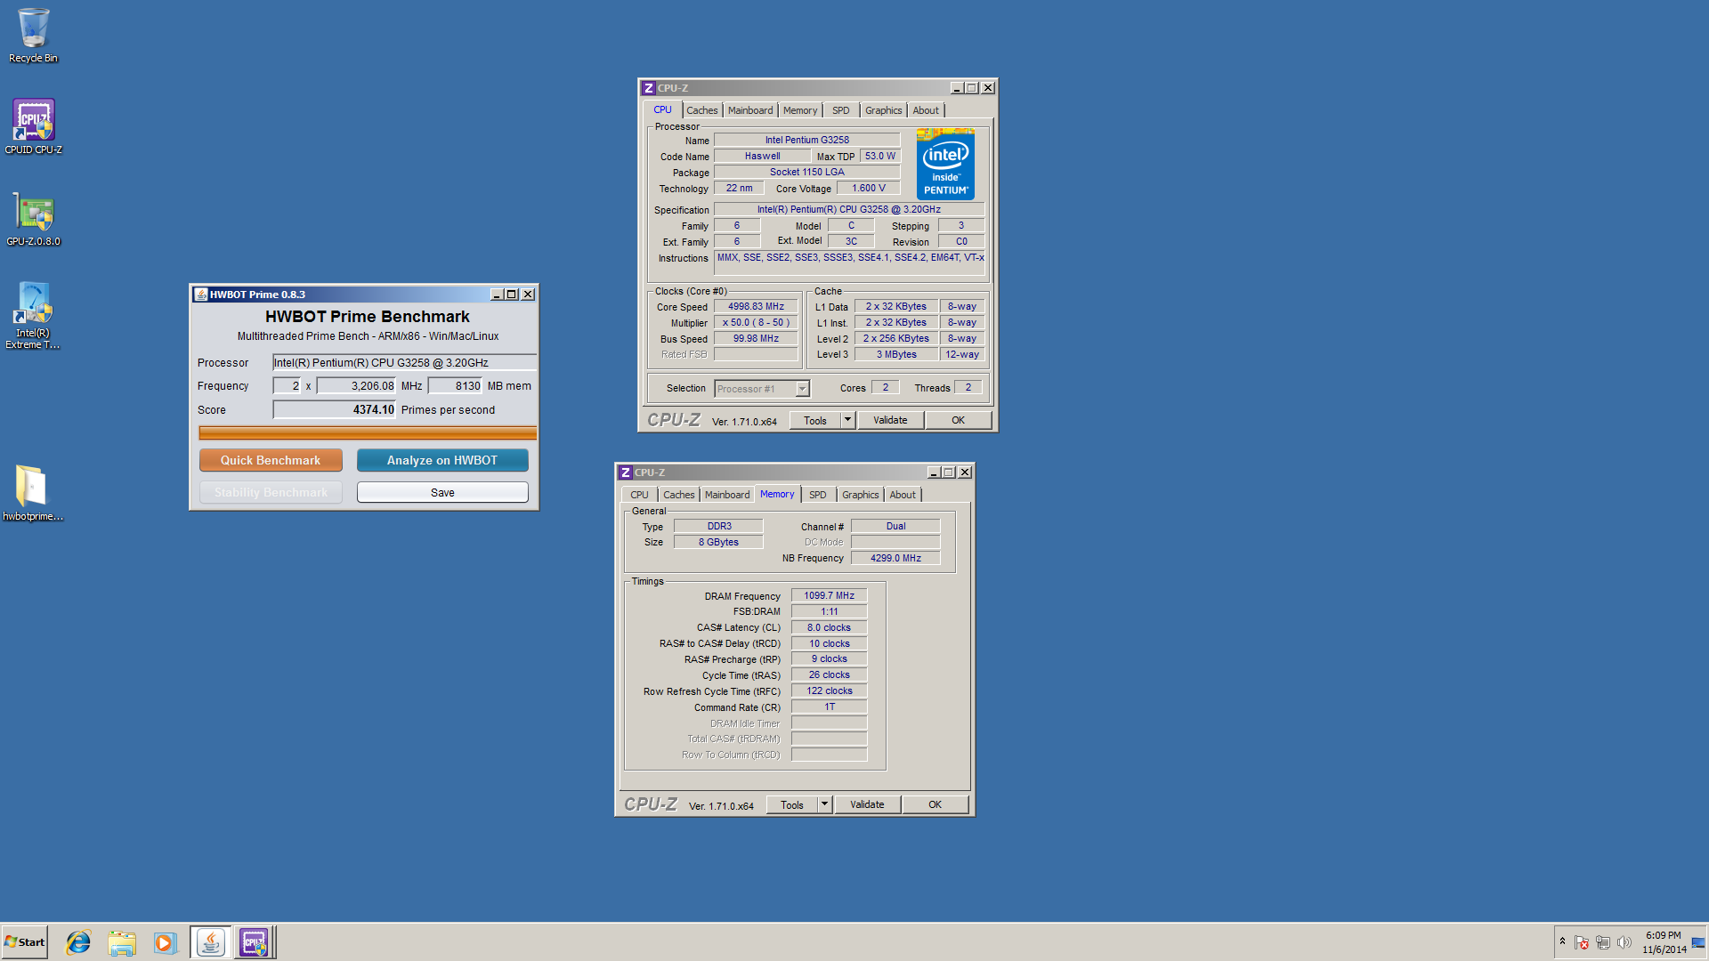The height and width of the screenshot is (961, 1709).
Task: Click the volume speaker tray icon
Action: pos(1624,942)
